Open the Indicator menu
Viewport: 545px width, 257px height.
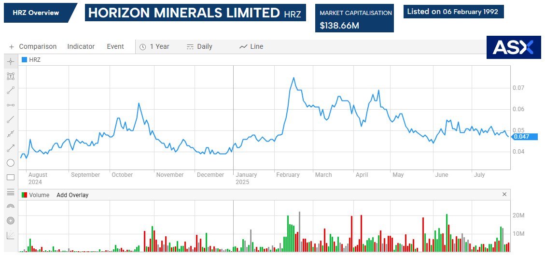pyautogui.click(x=81, y=47)
